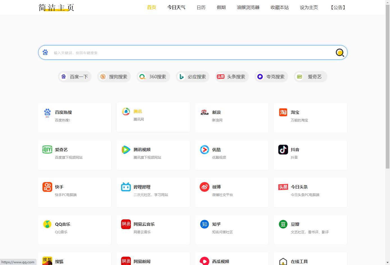This screenshot has width=390, height=265.
Task: Click the 腾讯视频 play icon
Action: (x=126, y=150)
